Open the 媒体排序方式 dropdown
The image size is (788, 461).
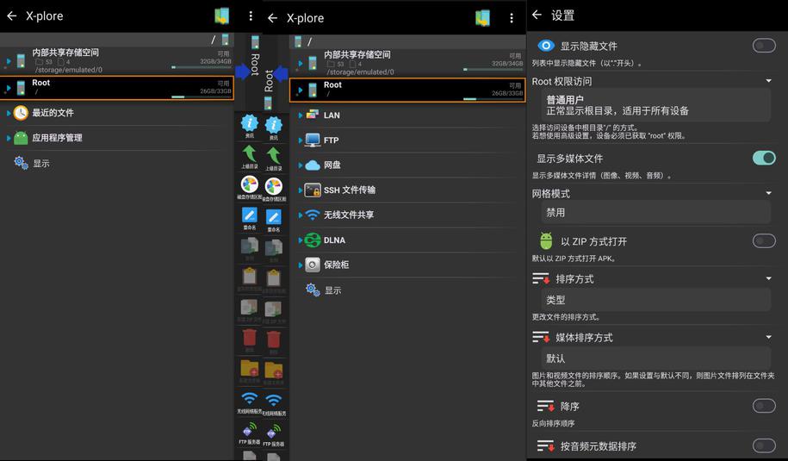(768, 338)
